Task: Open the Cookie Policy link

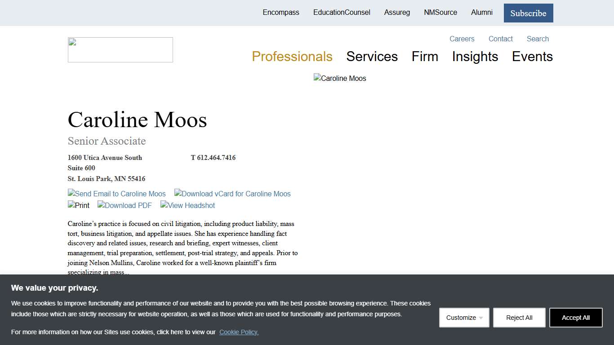Action: 239,332
